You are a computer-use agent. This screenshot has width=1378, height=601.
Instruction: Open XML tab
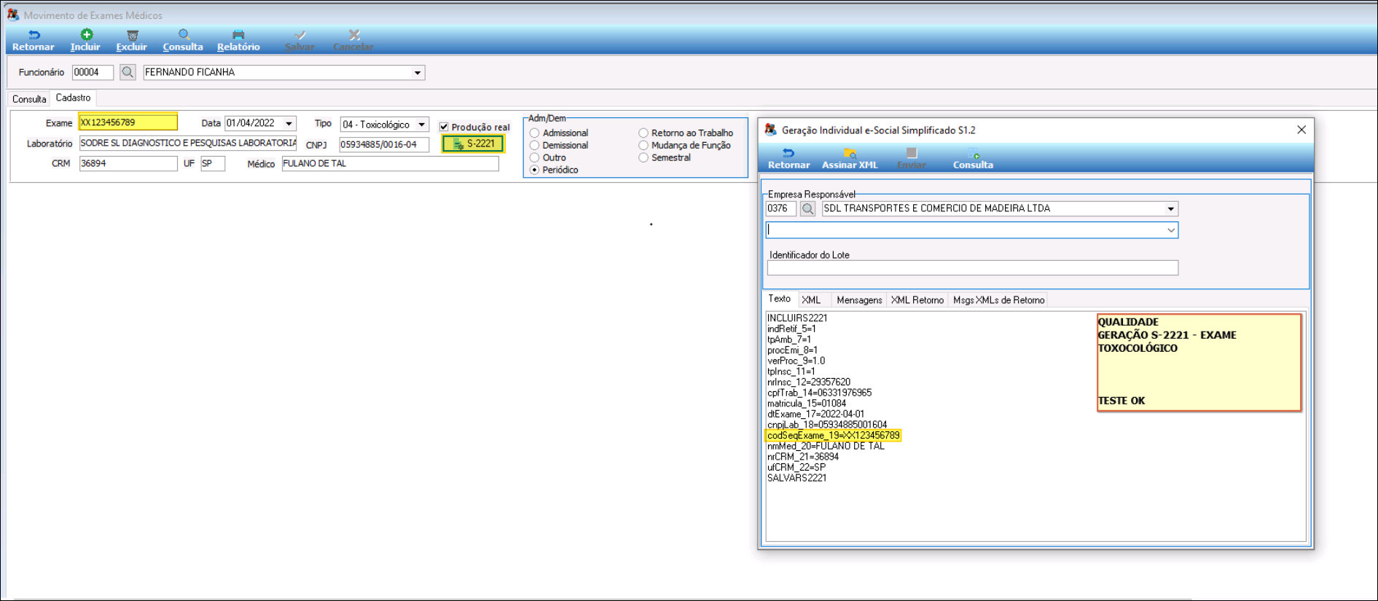point(811,300)
